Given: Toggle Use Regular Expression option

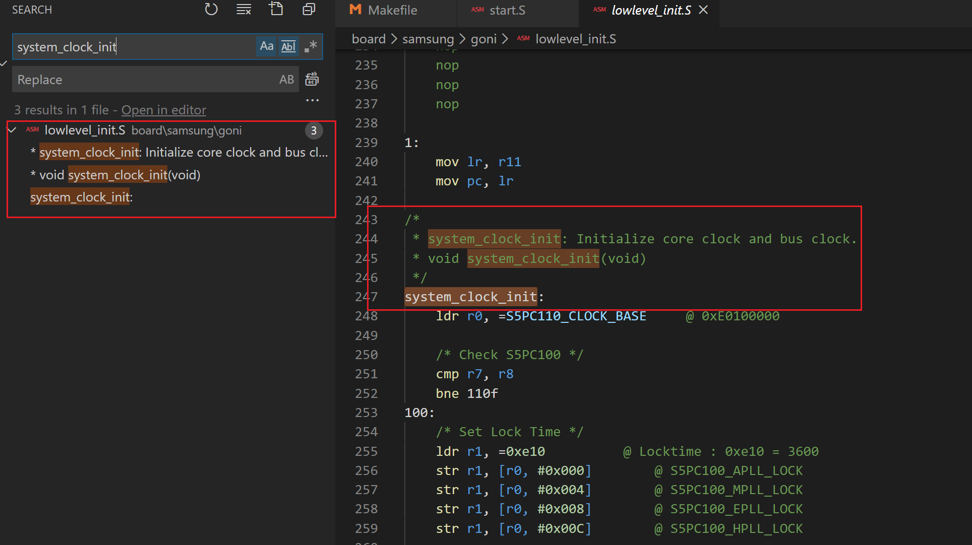Looking at the screenshot, I should coord(311,46).
